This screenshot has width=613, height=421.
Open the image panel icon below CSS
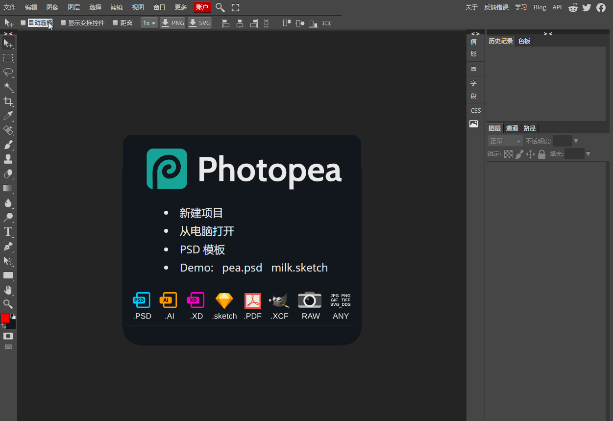tap(473, 124)
